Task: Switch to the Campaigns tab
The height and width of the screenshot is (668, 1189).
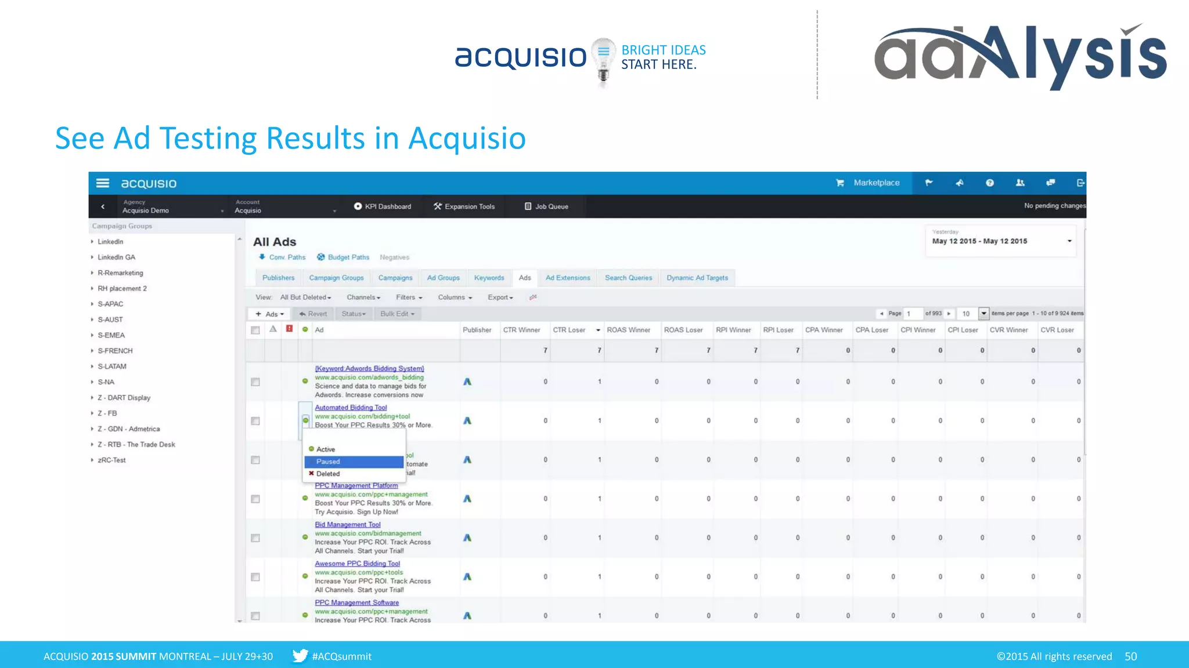Action: click(395, 278)
